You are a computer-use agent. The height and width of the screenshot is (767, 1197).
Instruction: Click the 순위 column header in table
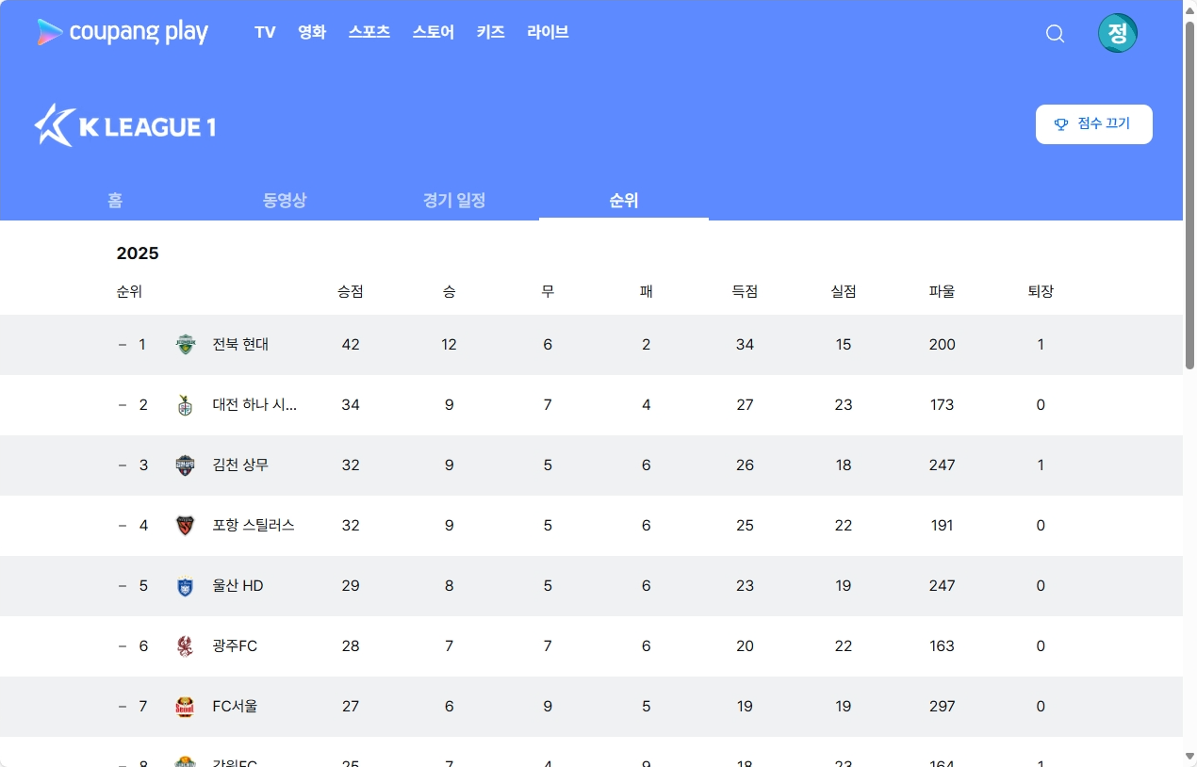129,292
